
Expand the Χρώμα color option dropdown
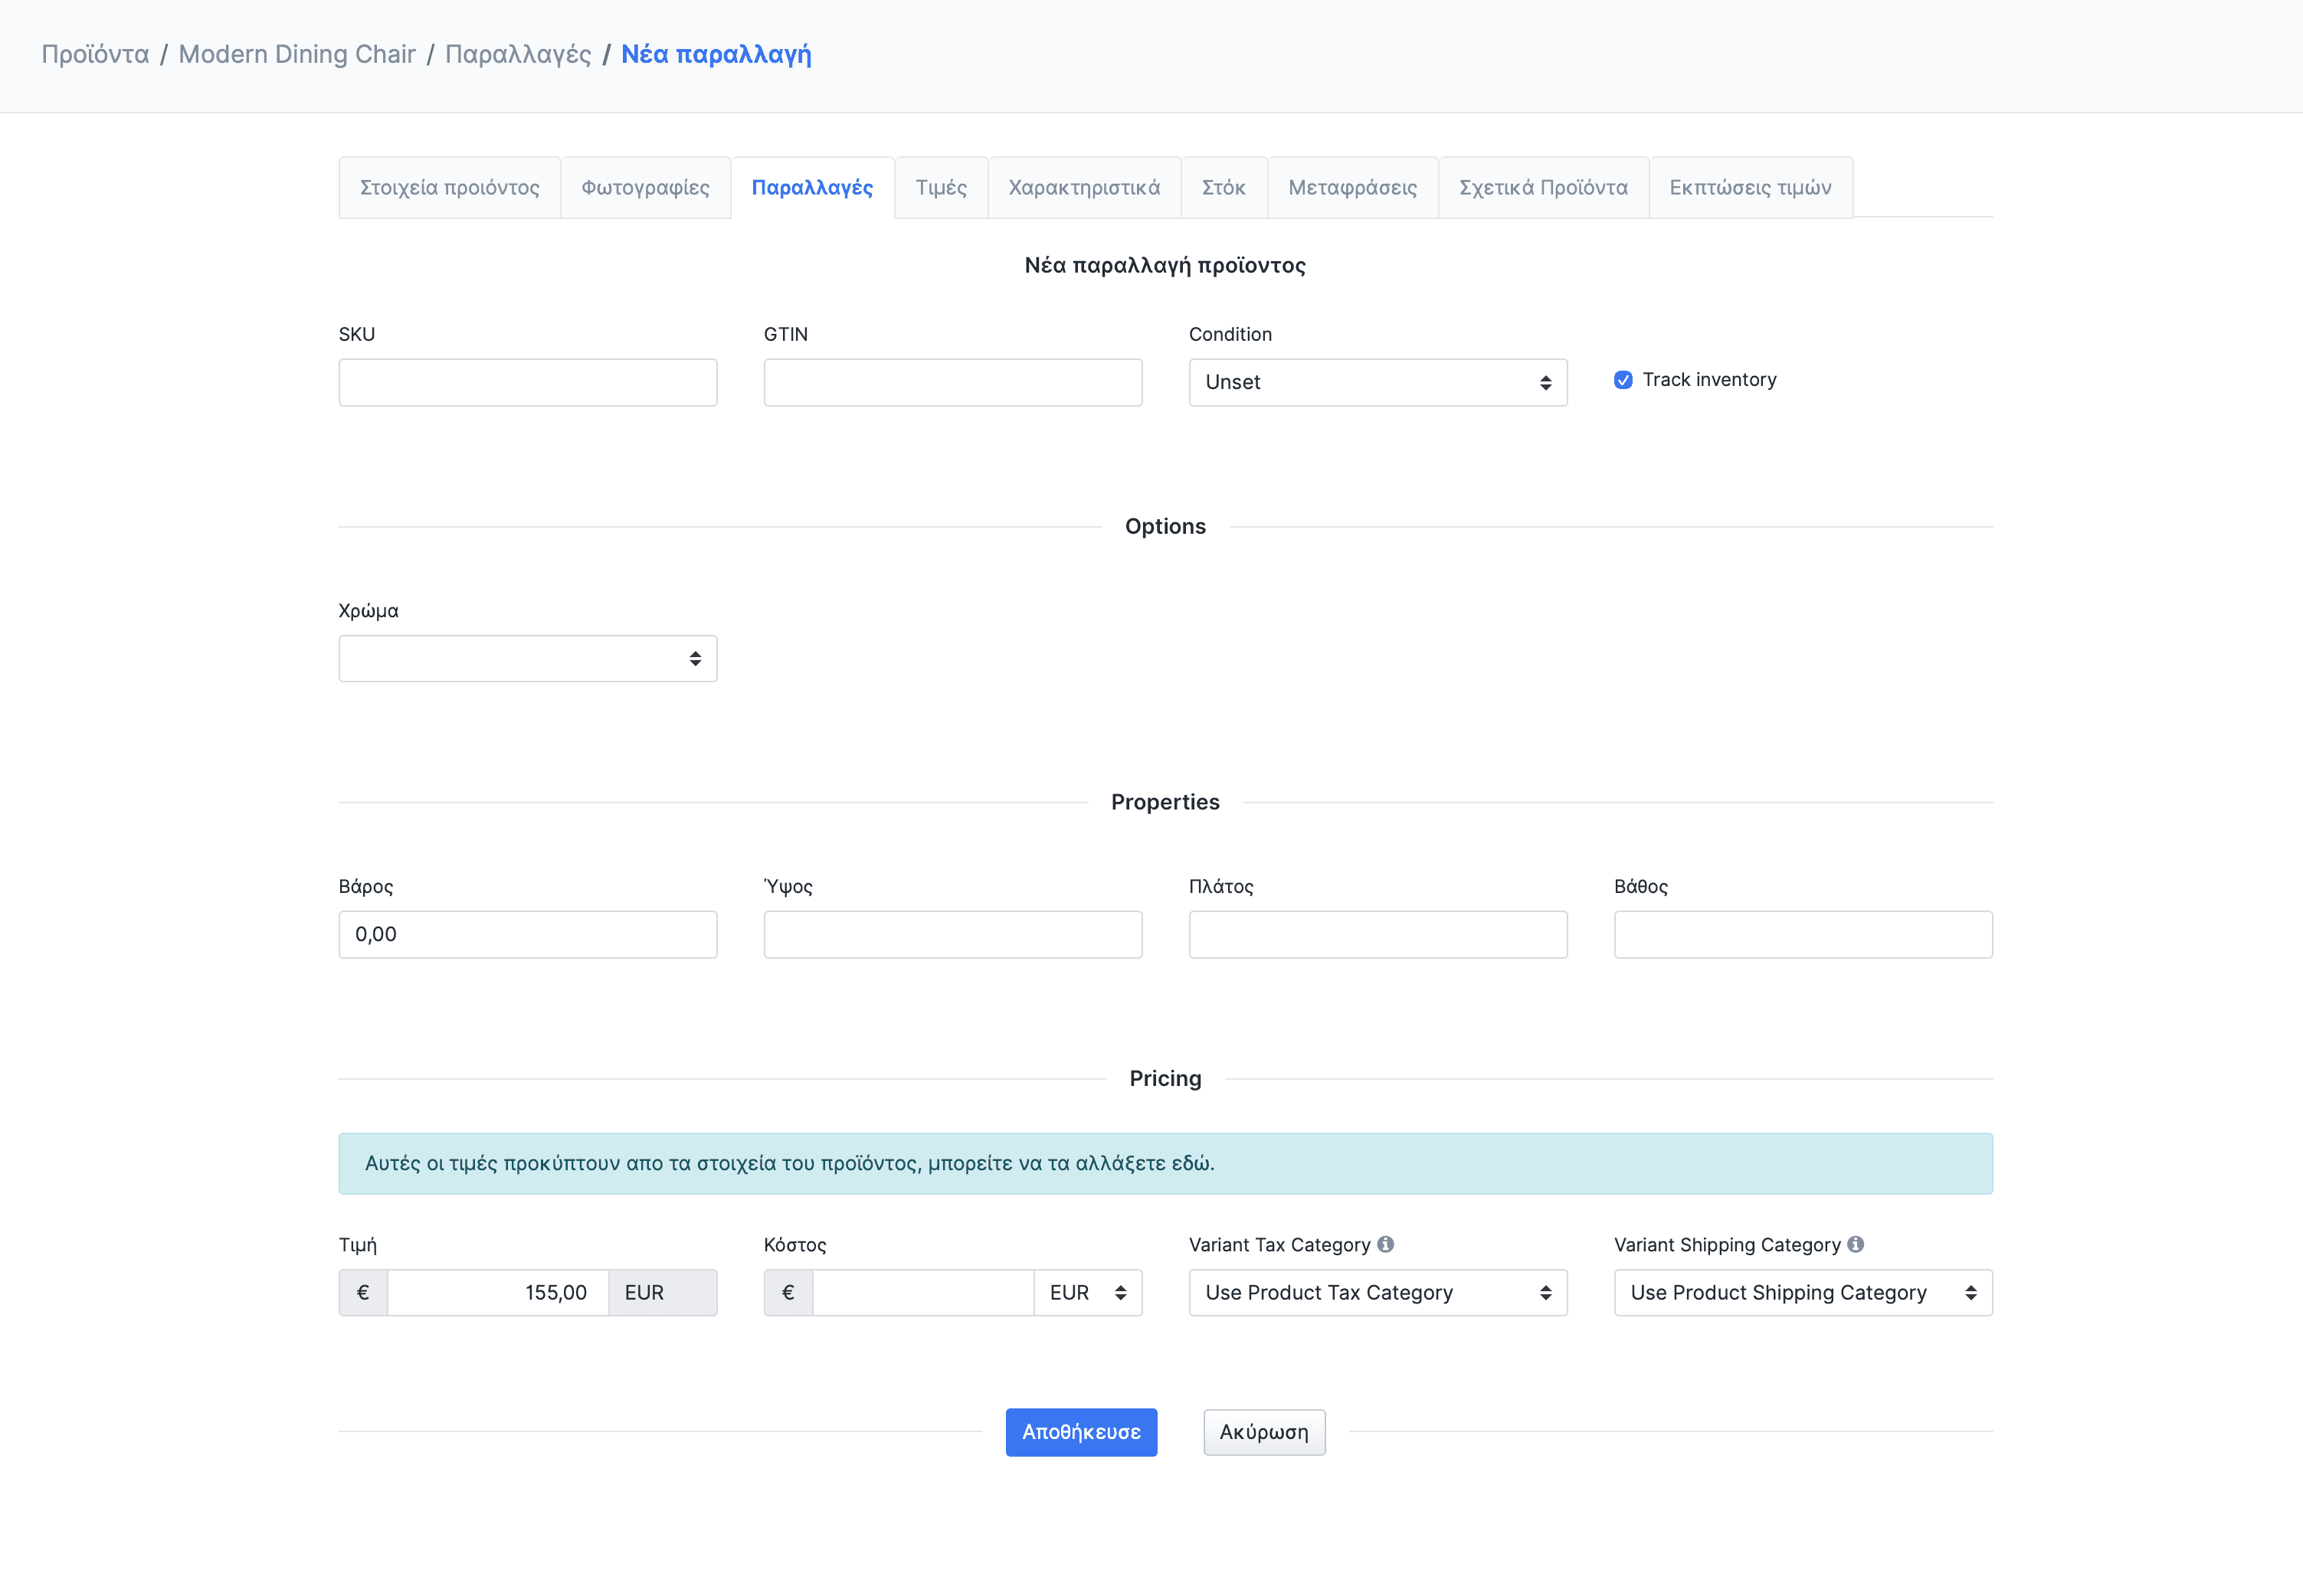[x=527, y=658]
